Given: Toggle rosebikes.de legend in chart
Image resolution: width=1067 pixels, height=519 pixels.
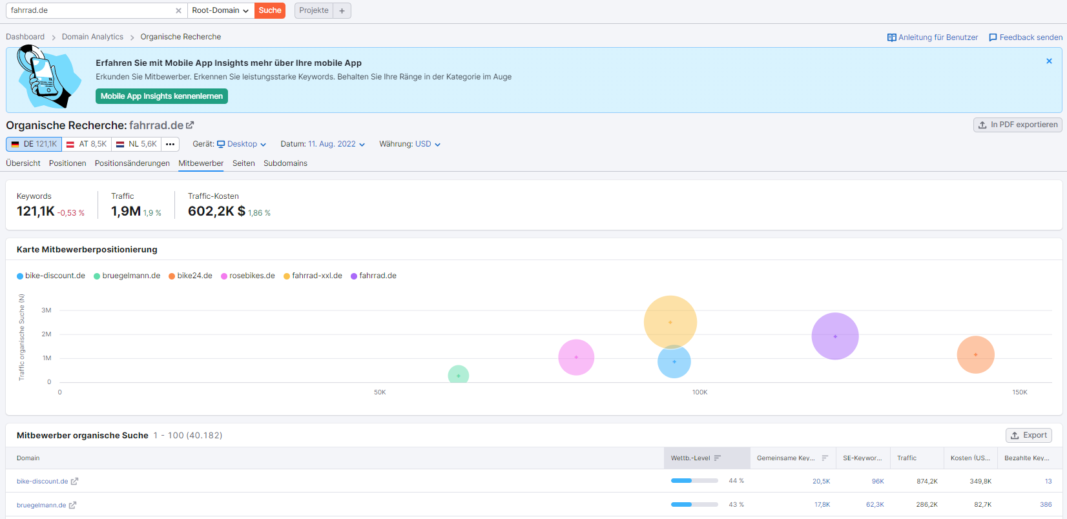Looking at the screenshot, I should [248, 276].
